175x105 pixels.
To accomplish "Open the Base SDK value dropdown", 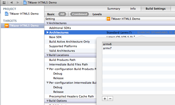I will (121, 37).
